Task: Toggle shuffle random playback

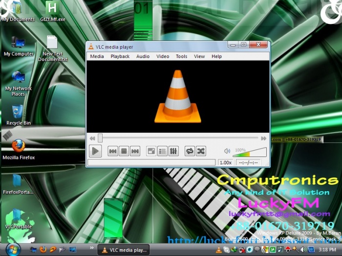Action: tap(201, 151)
